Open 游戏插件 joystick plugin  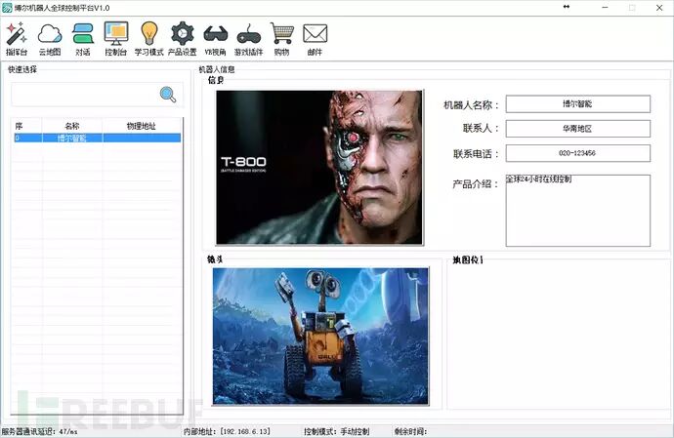coord(248,39)
